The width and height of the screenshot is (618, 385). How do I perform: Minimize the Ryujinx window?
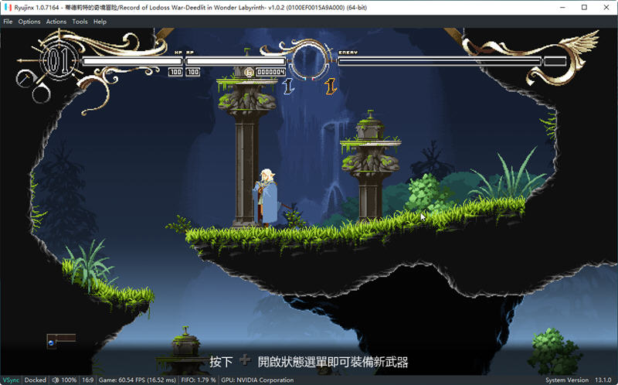(562, 7)
